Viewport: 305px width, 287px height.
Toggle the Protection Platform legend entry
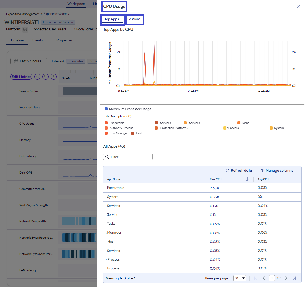click(x=171, y=128)
